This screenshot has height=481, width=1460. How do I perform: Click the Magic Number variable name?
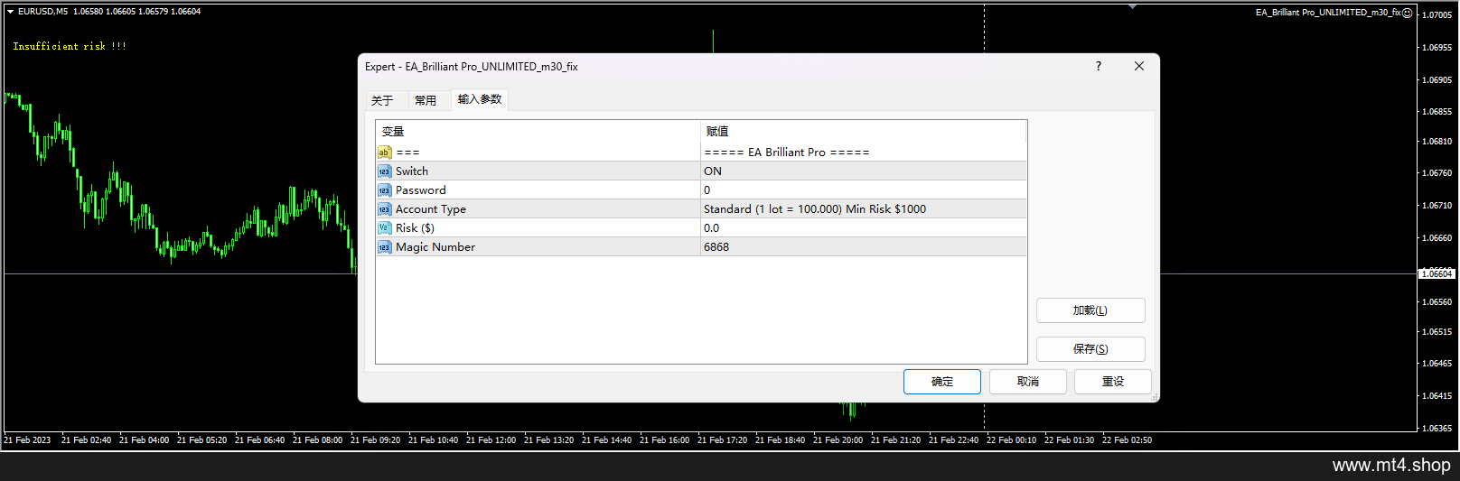[x=435, y=247]
